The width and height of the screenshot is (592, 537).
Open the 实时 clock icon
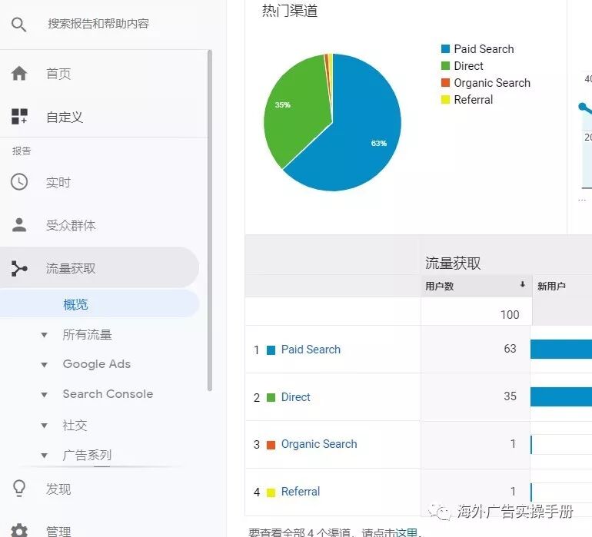tap(19, 182)
